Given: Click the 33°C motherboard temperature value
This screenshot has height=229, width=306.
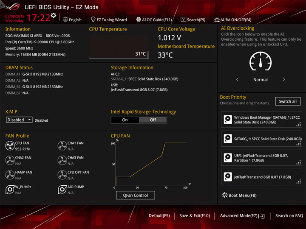Looking at the screenshot, I should pos(165,55).
